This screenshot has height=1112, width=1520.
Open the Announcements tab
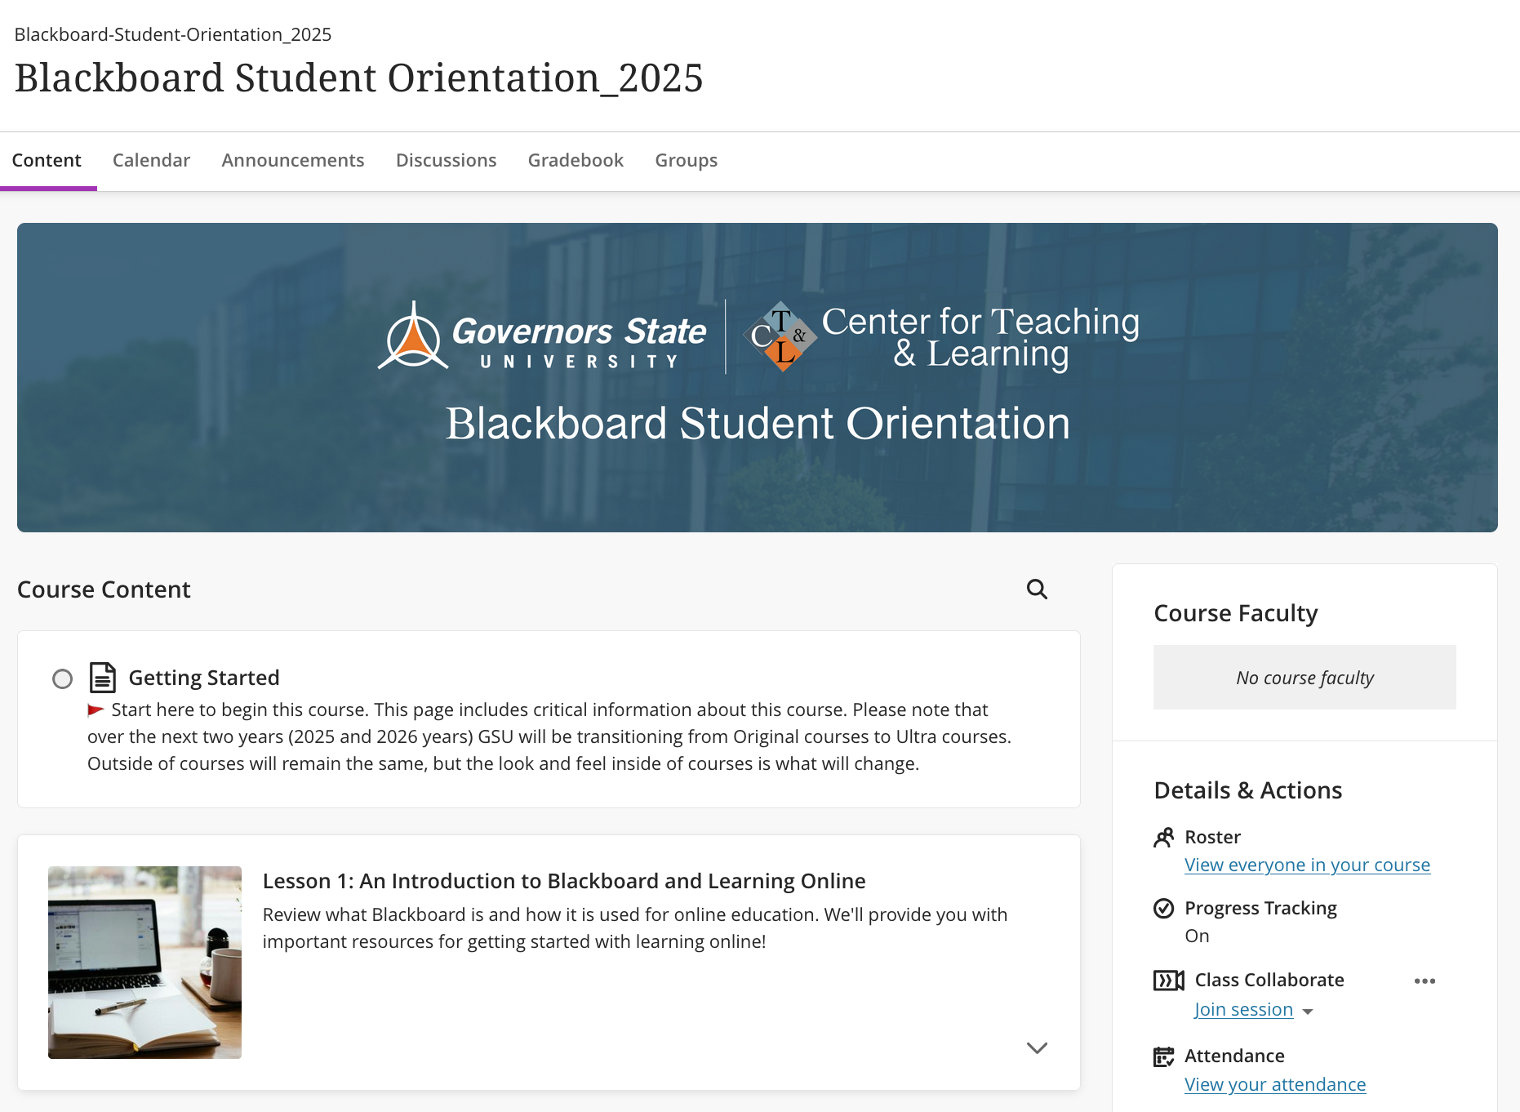point(293,160)
